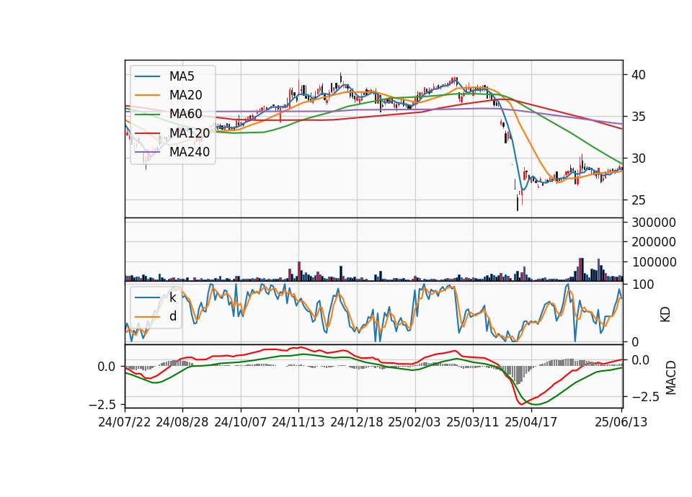This screenshot has height=497, width=692.
Task: Click the MACD axis label
Action: (x=671, y=377)
